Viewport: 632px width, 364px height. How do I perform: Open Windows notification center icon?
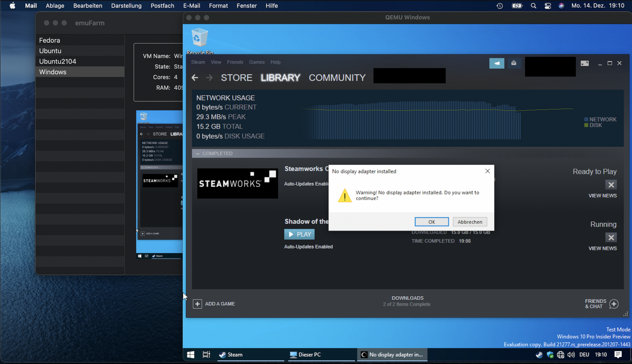pos(618,355)
